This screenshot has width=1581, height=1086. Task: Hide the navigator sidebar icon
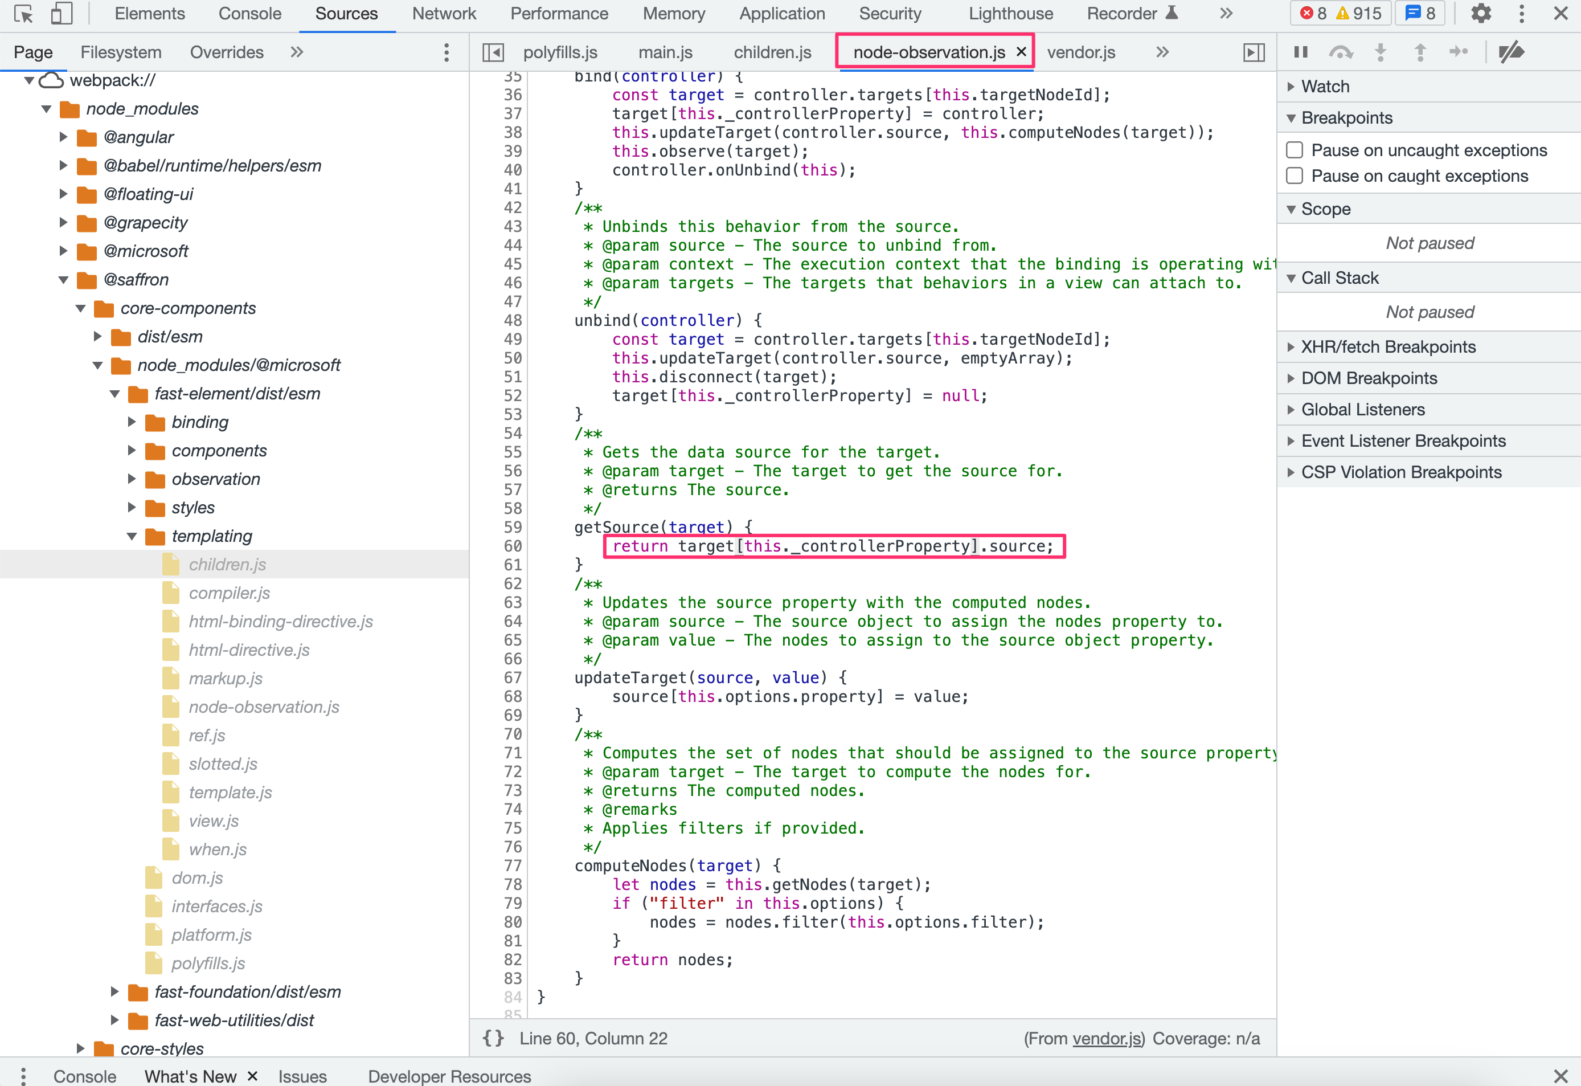493,52
